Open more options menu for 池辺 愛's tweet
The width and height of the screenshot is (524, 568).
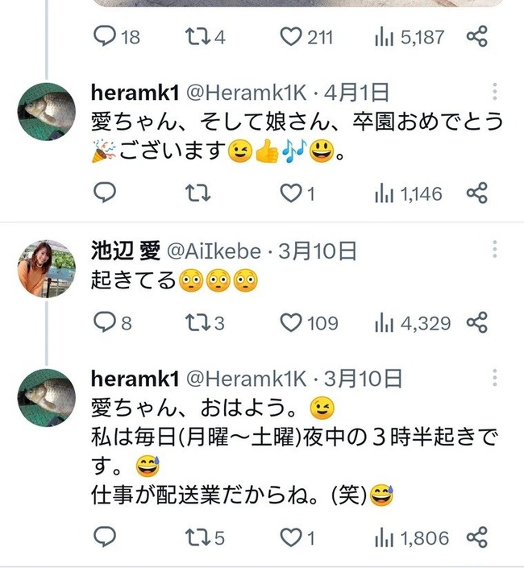pos(495,249)
